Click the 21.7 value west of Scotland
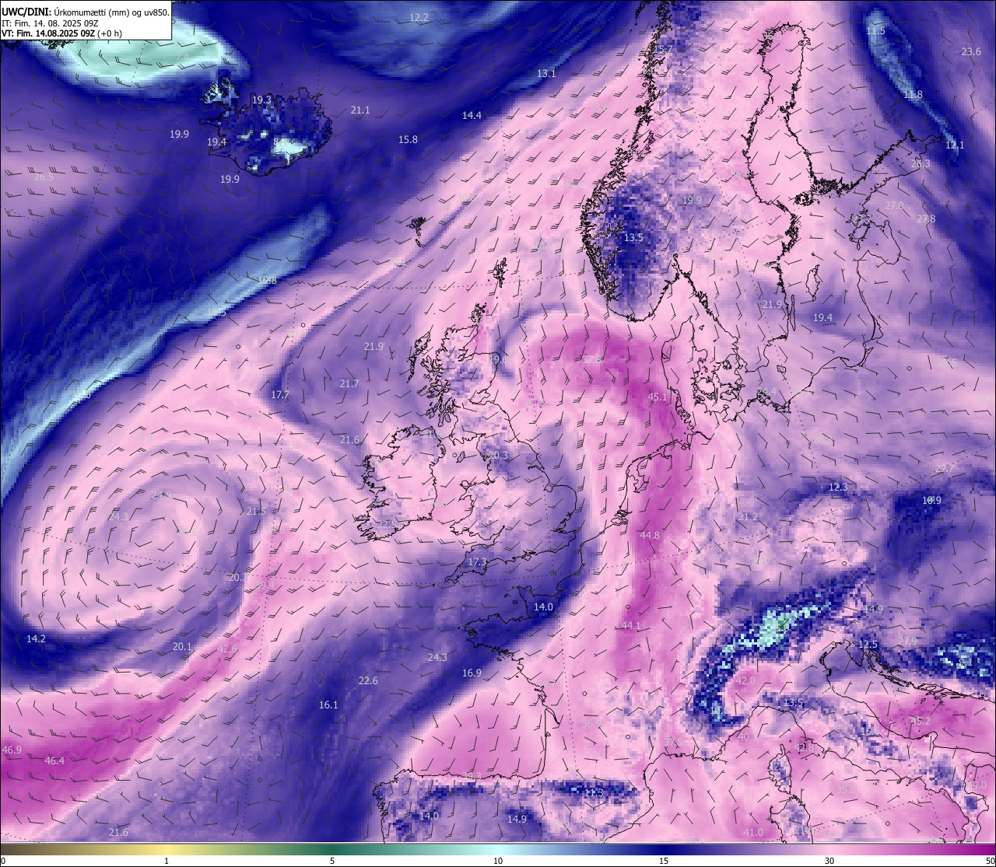 pos(349,383)
